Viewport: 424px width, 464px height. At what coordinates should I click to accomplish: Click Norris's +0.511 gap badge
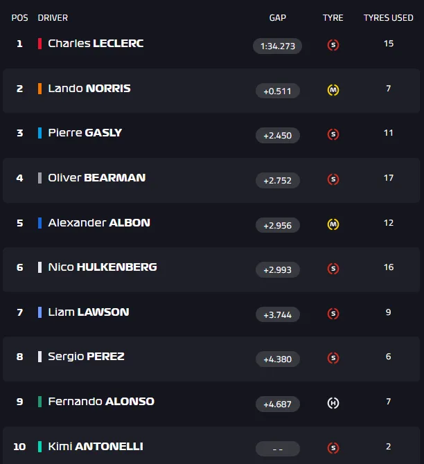(x=277, y=91)
